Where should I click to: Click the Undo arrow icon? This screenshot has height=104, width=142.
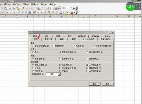tap(27, 8)
